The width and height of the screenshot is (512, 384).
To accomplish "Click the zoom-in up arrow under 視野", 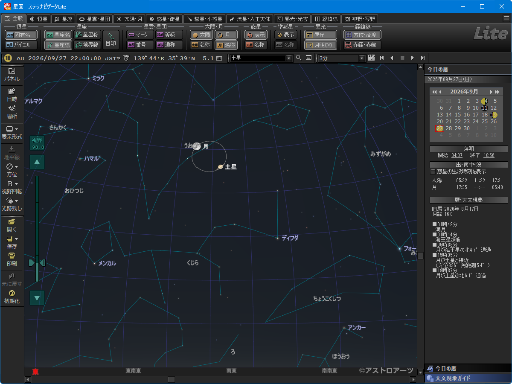I will [x=37, y=162].
